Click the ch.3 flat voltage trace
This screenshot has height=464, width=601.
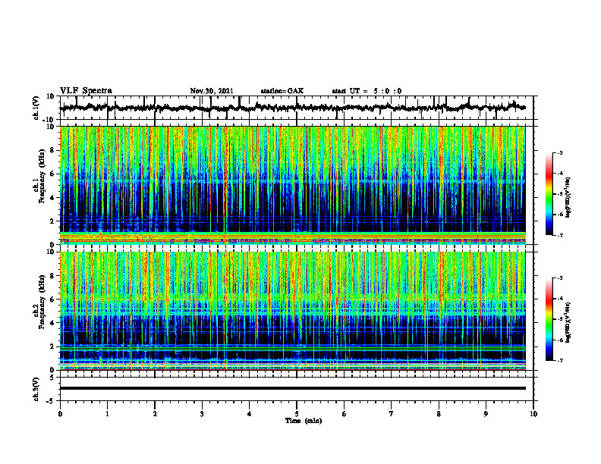[292, 388]
